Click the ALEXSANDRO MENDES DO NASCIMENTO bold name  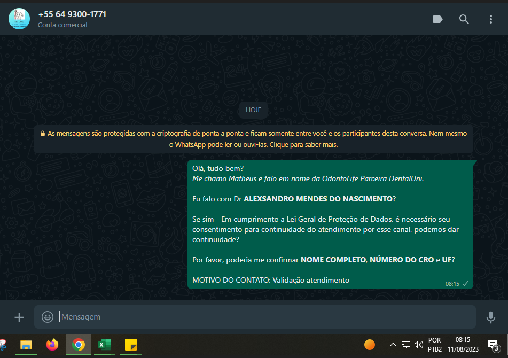click(318, 199)
